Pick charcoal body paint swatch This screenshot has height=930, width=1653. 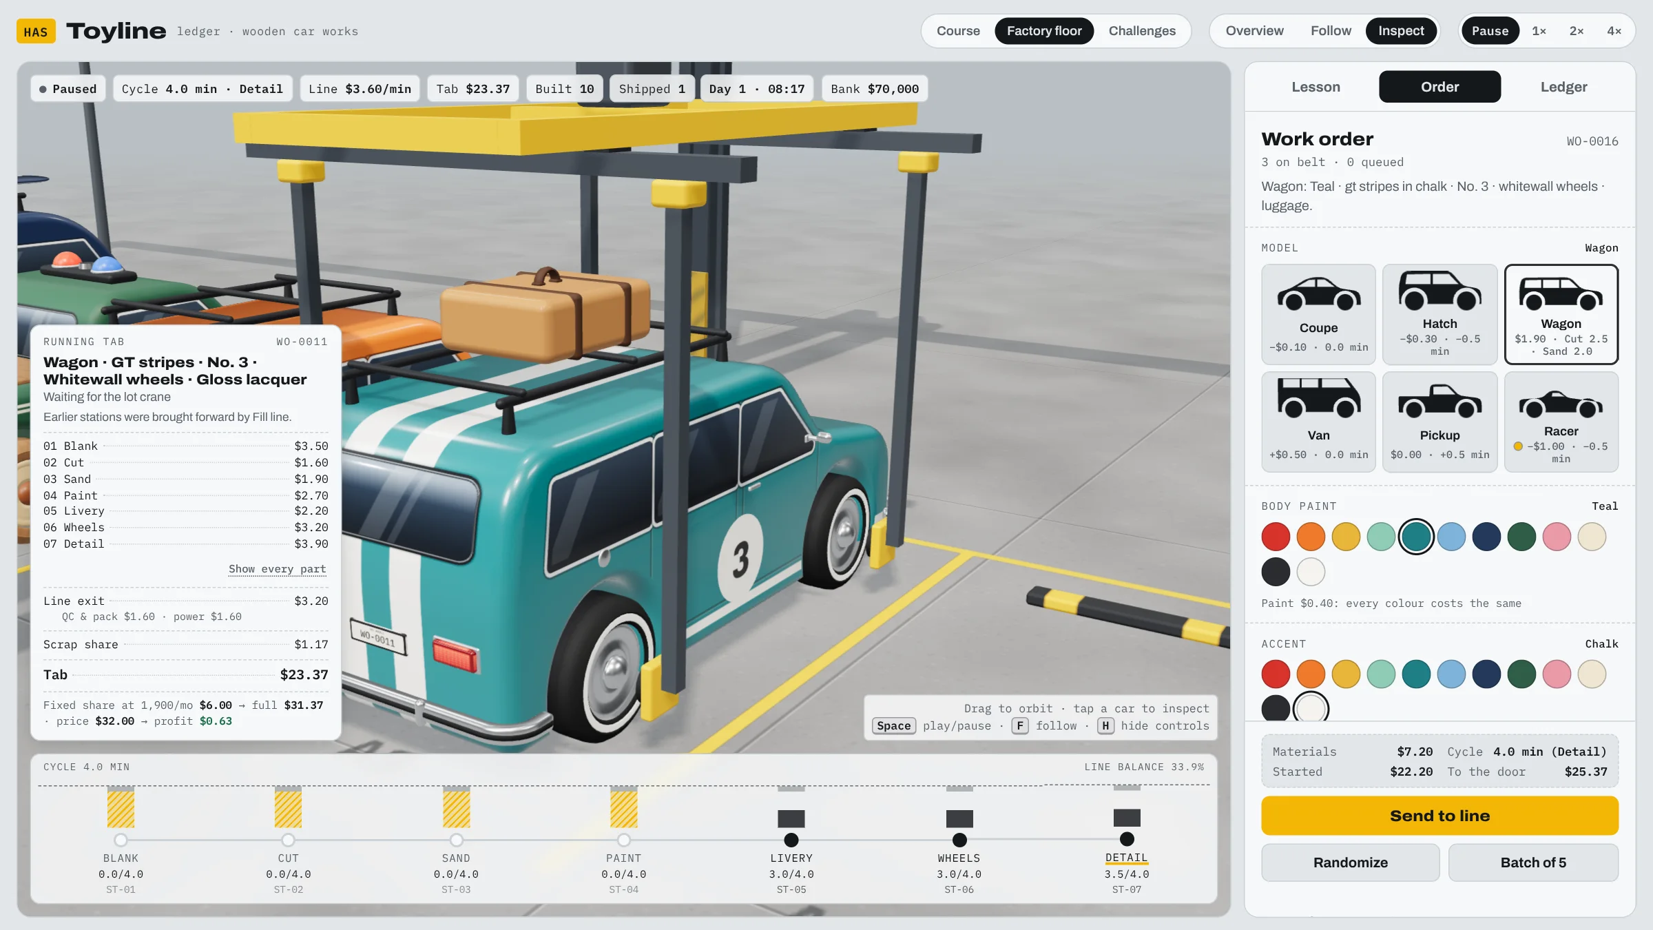click(1276, 572)
